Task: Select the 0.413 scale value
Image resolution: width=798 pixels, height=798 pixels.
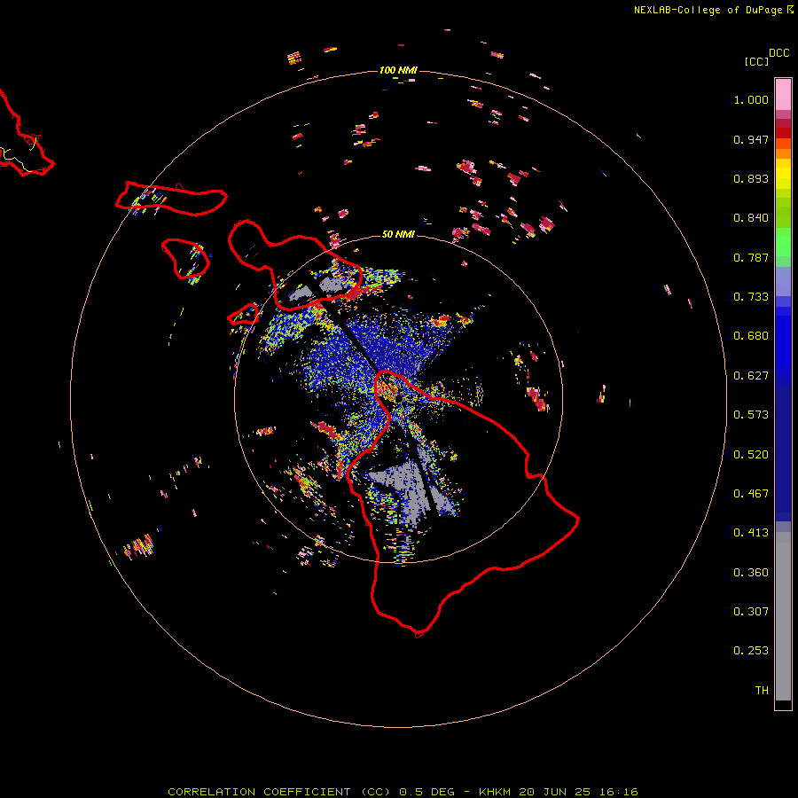Action: 751,533
